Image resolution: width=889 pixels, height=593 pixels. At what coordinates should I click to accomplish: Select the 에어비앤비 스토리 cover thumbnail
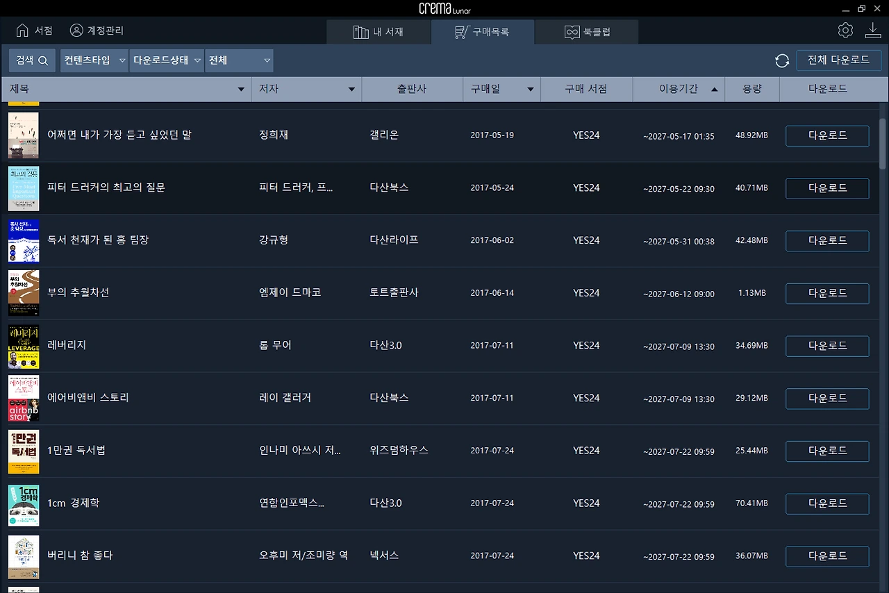pos(24,398)
